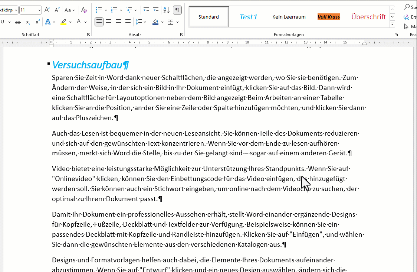This screenshot has width=417, height=272.
Task: Apply the Test1 style
Action: pyautogui.click(x=248, y=17)
